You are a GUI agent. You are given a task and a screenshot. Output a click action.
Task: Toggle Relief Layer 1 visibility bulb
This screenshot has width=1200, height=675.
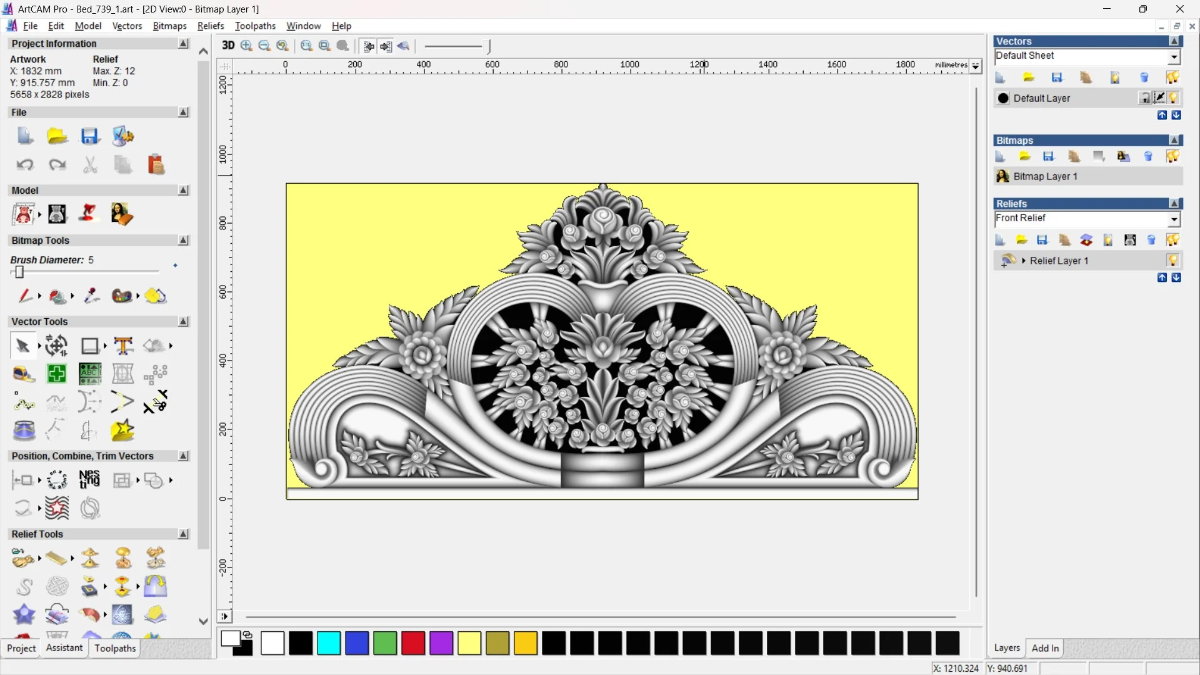pos(1172,260)
